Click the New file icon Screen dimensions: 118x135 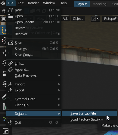tap(11, 10)
